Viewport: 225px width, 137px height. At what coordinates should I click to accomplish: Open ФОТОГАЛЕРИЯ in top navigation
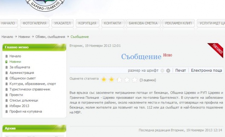coord(35,23)
